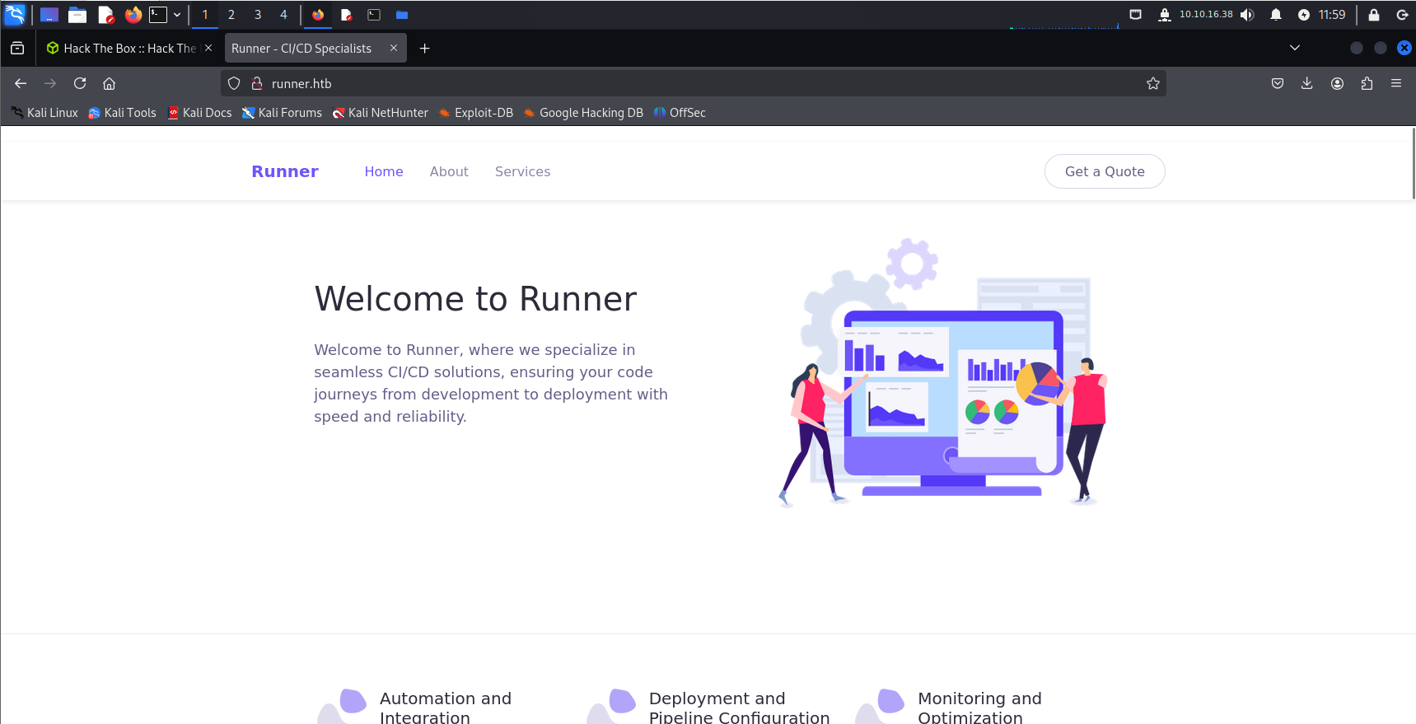Open the Firefox downloads icon

point(1306,83)
